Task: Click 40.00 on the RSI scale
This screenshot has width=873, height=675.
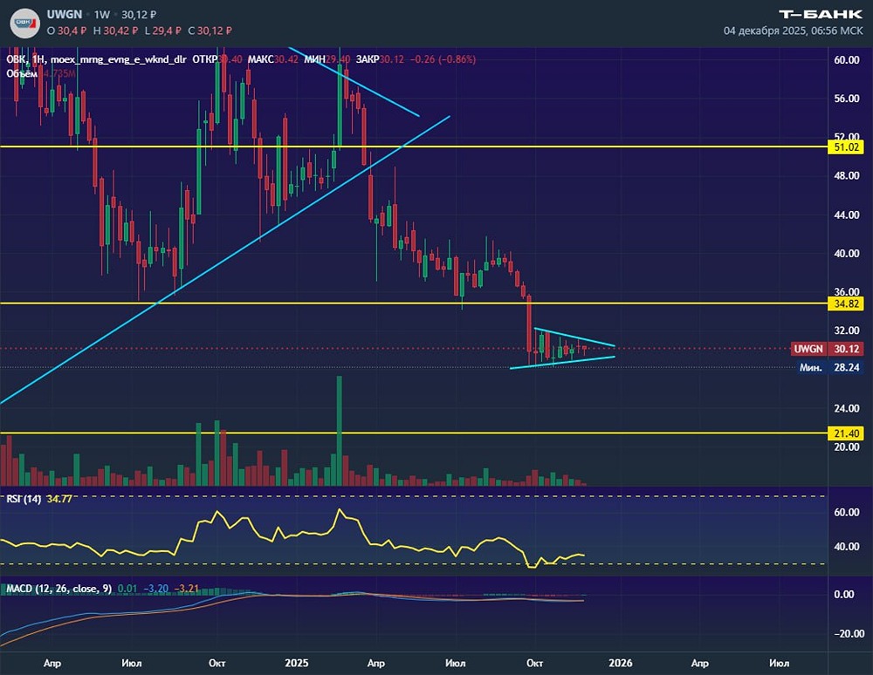Action: pos(846,547)
